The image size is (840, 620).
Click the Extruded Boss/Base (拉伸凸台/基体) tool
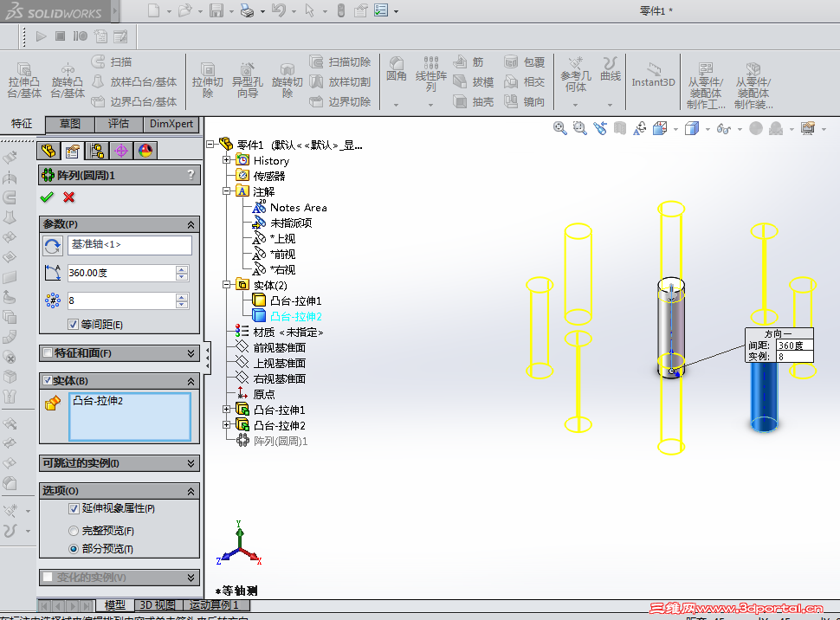coord(24,80)
